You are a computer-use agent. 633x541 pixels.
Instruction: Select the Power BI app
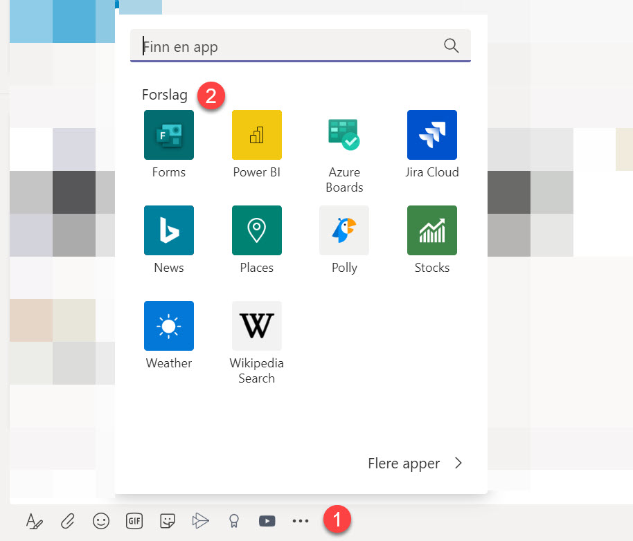(256, 135)
